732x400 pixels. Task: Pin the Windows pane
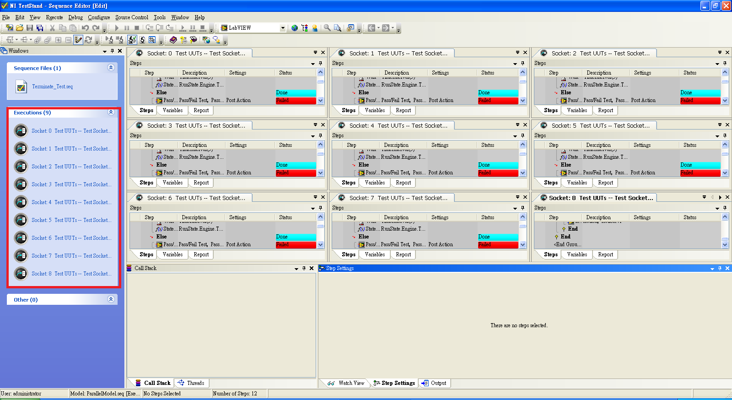113,51
